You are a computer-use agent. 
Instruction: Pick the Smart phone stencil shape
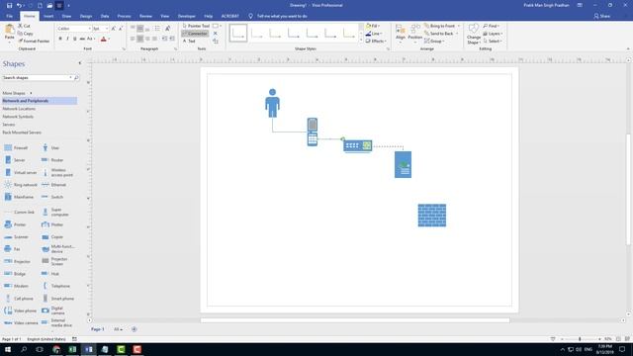(x=57, y=299)
